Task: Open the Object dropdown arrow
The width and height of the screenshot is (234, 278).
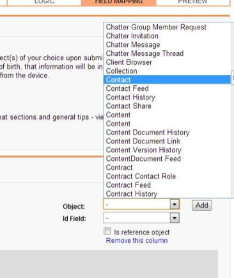Action: pos(175,204)
